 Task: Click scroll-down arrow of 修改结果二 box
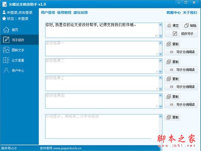[x=160, y=71]
